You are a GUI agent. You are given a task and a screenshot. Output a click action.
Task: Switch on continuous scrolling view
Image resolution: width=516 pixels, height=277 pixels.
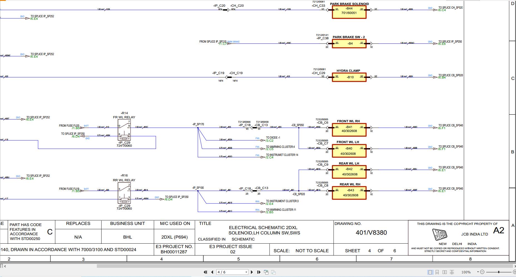(x=437, y=272)
